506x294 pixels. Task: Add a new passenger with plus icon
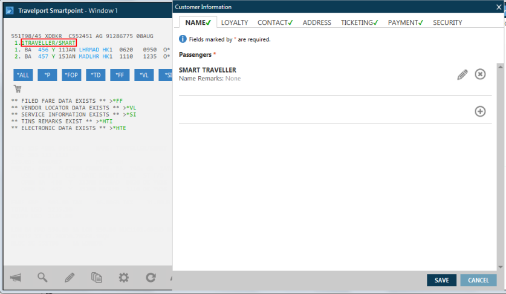480,111
